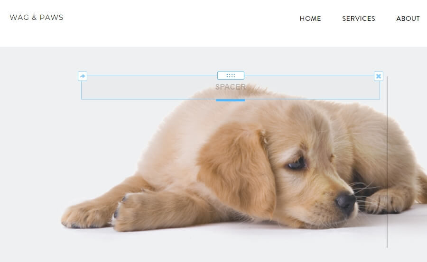Viewport: 427px width, 262px height.
Task: Open the HOME navigation page
Action: [x=310, y=18]
